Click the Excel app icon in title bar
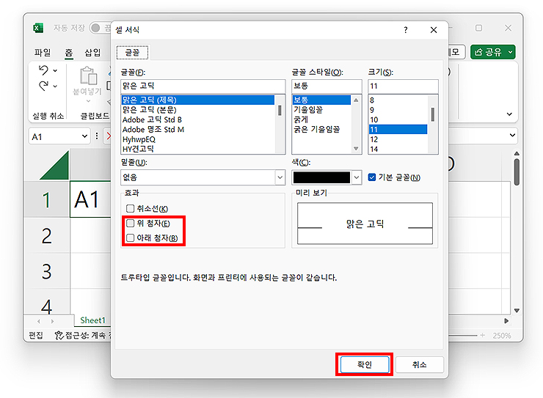The height and width of the screenshot is (398, 543). (x=38, y=28)
